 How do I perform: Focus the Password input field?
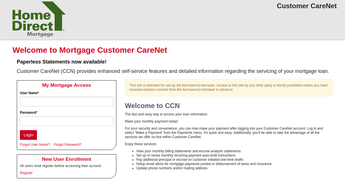[x=67, y=121]
